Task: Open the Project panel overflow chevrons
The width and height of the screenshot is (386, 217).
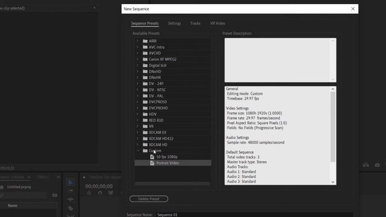Action: point(59,177)
